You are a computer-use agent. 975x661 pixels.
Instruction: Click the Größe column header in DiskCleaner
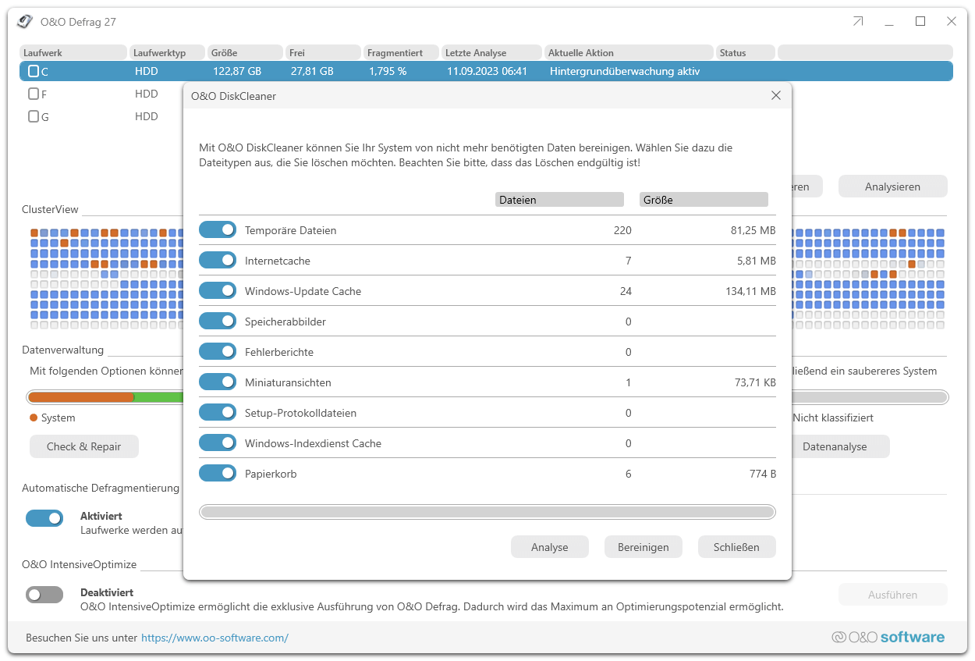tap(704, 200)
